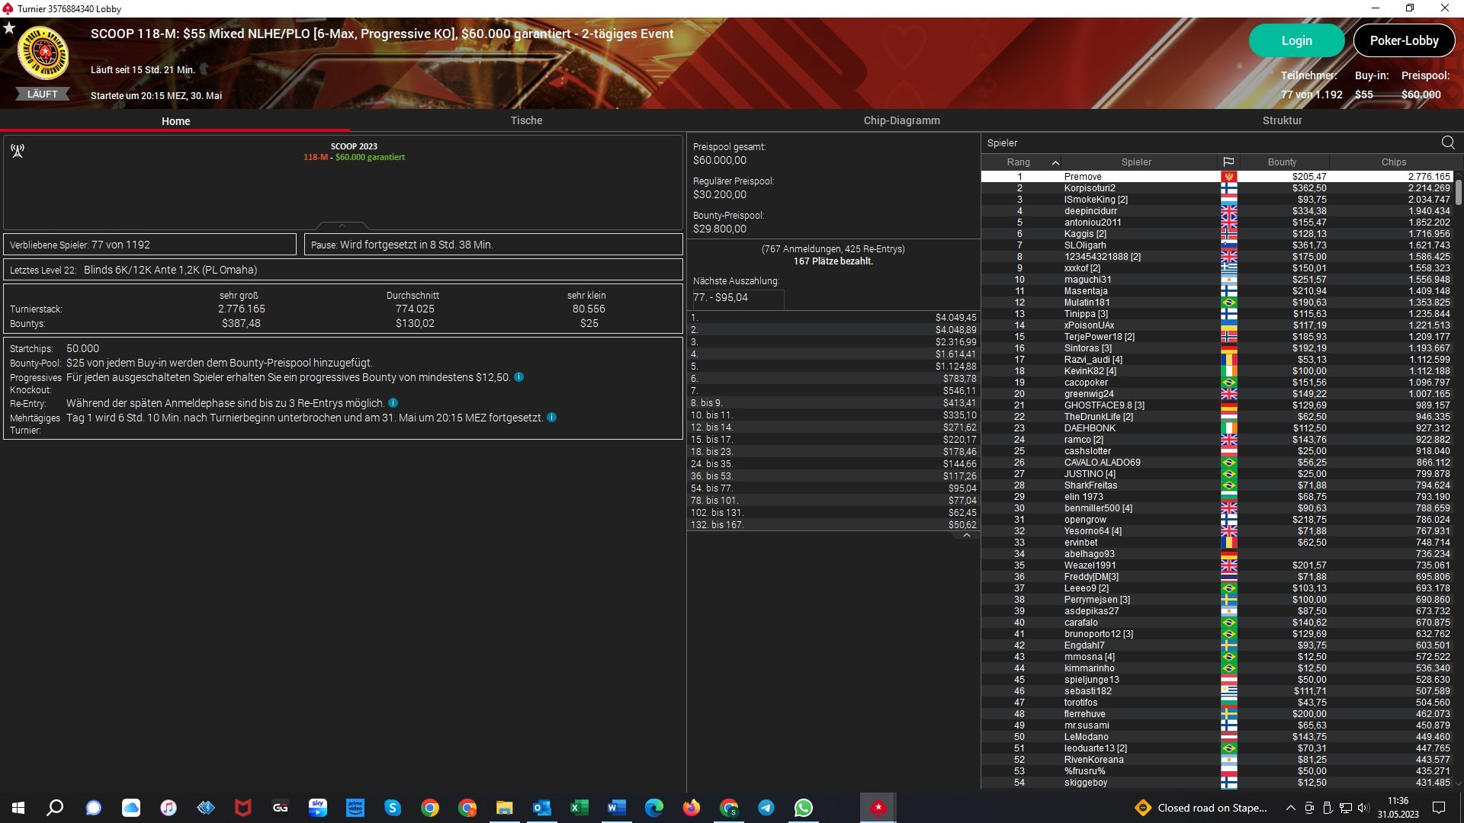Select player SharkFreitas row
The image size is (1464, 823).
1217,485
